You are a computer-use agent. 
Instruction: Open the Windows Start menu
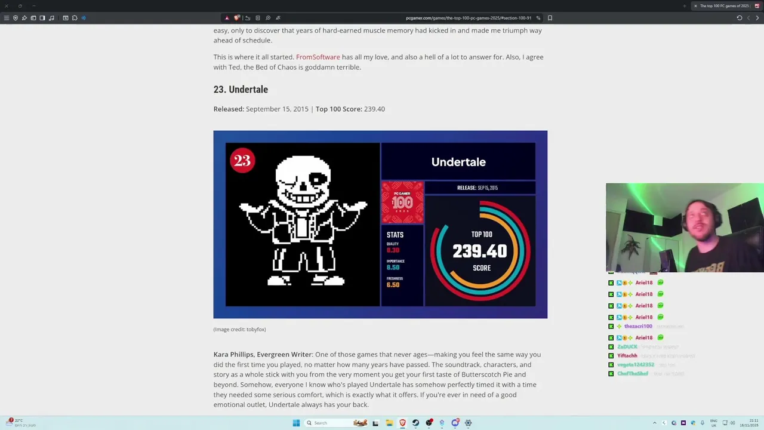pos(296,423)
